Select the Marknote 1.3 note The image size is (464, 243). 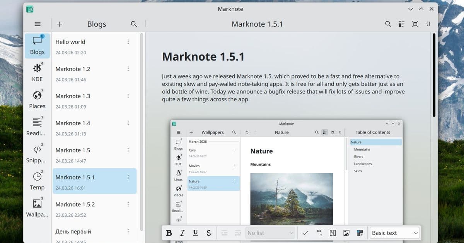94,100
